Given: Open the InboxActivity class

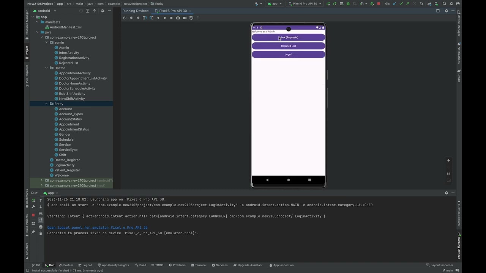Looking at the screenshot, I should pyautogui.click(x=69, y=53).
